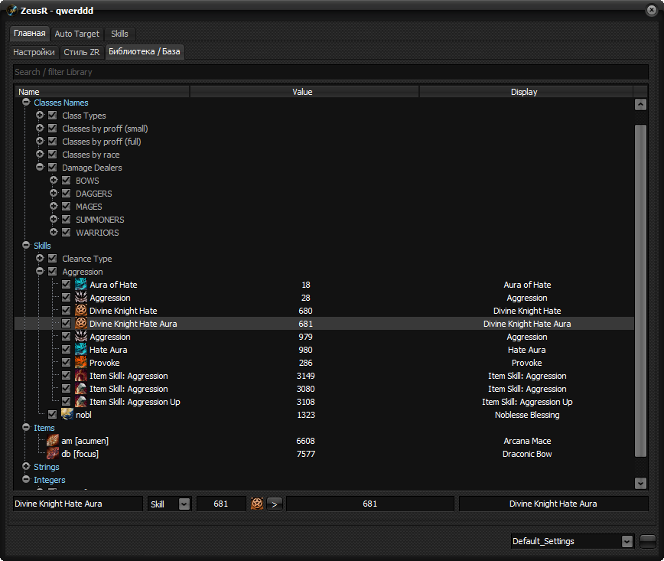
Task: Click the Provoke skill icon
Action: 81,362
